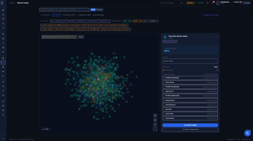Click the circular recenter graph icon
Image resolution: width=253 pixels, height=141 pixels.
155,129
